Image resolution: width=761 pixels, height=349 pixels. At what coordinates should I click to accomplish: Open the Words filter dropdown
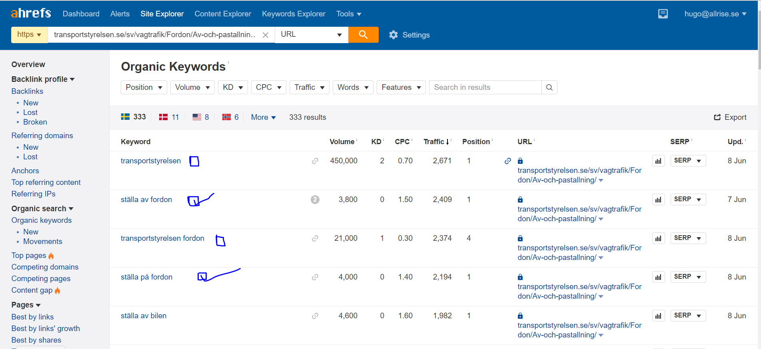tap(353, 87)
